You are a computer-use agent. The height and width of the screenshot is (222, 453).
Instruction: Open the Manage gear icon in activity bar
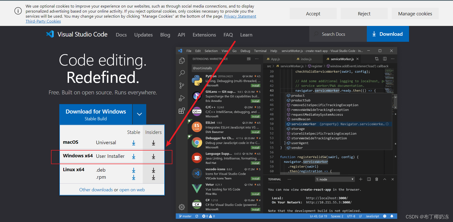[x=182, y=207]
